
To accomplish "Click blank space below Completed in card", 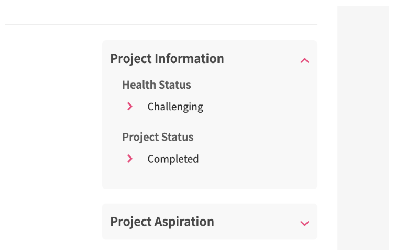I will coord(210,177).
